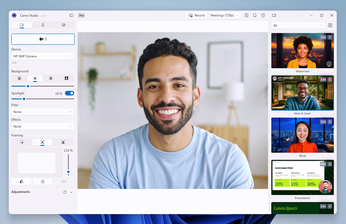Click the Camo Studio logo icon
Screen dimensions: 346x224
point(14,15)
